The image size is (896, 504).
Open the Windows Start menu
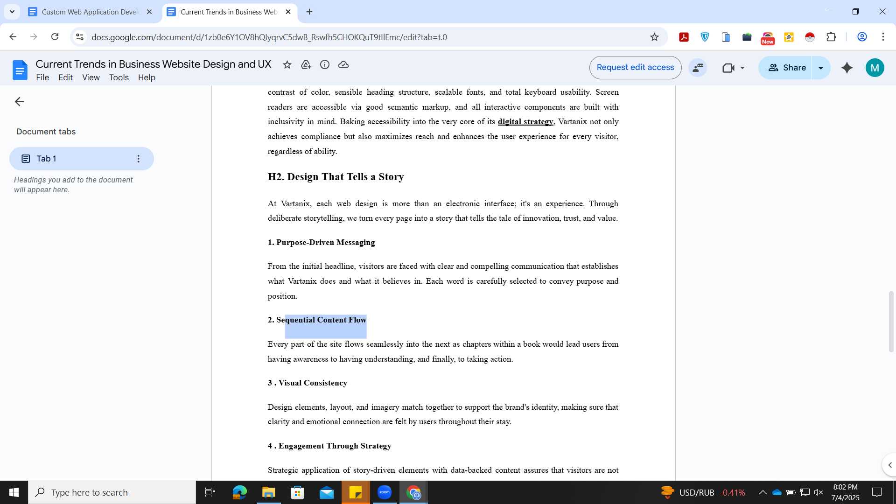tap(14, 492)
